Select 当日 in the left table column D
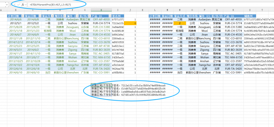This screenshot has height=127, width=274. pos(48,72)
